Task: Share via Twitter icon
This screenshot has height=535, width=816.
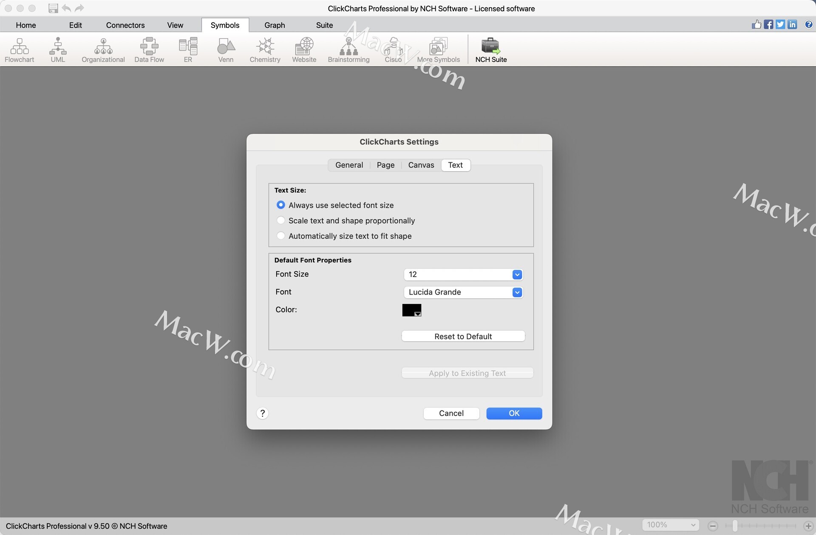Action: pos(780,24)
